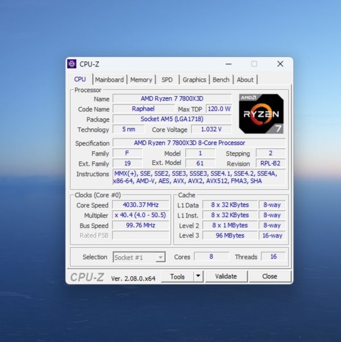Click the Tools button
The image size is (341, 342).
tap(177, 277)
